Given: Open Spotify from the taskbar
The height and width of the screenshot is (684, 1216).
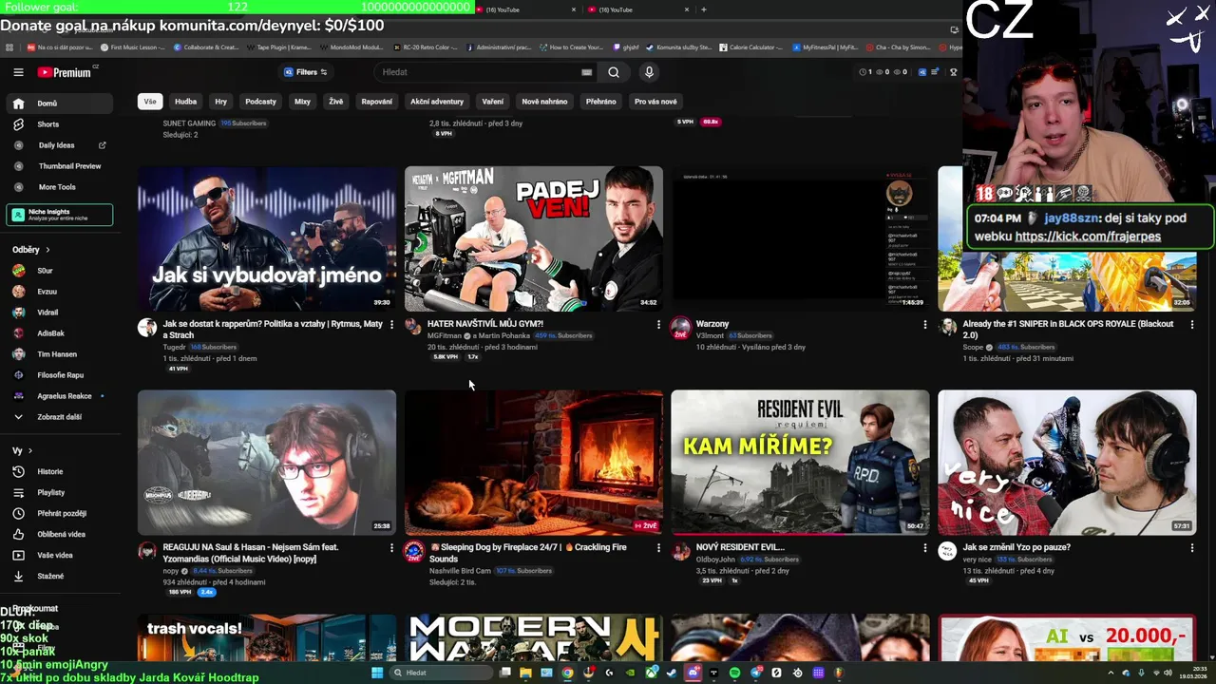Looking at the screenshot, I should click(x=734, y=673).
